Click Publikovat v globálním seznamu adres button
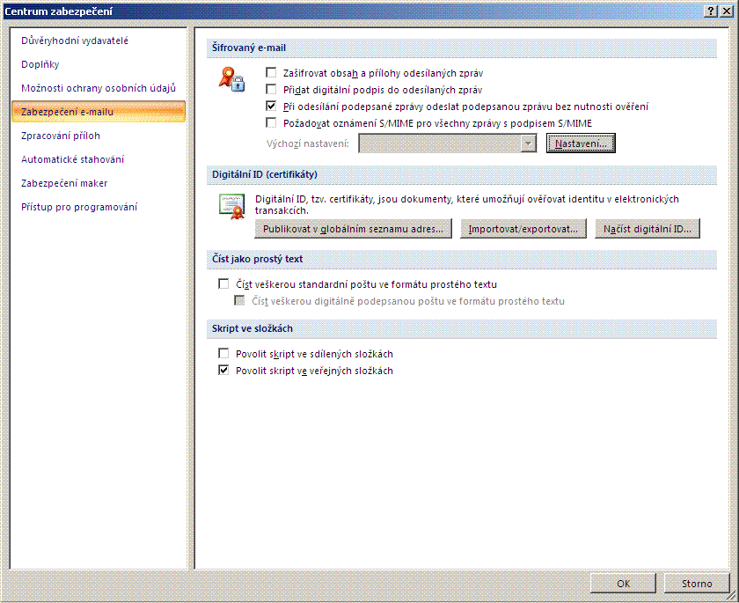739x603 pixels. (353, 229)
